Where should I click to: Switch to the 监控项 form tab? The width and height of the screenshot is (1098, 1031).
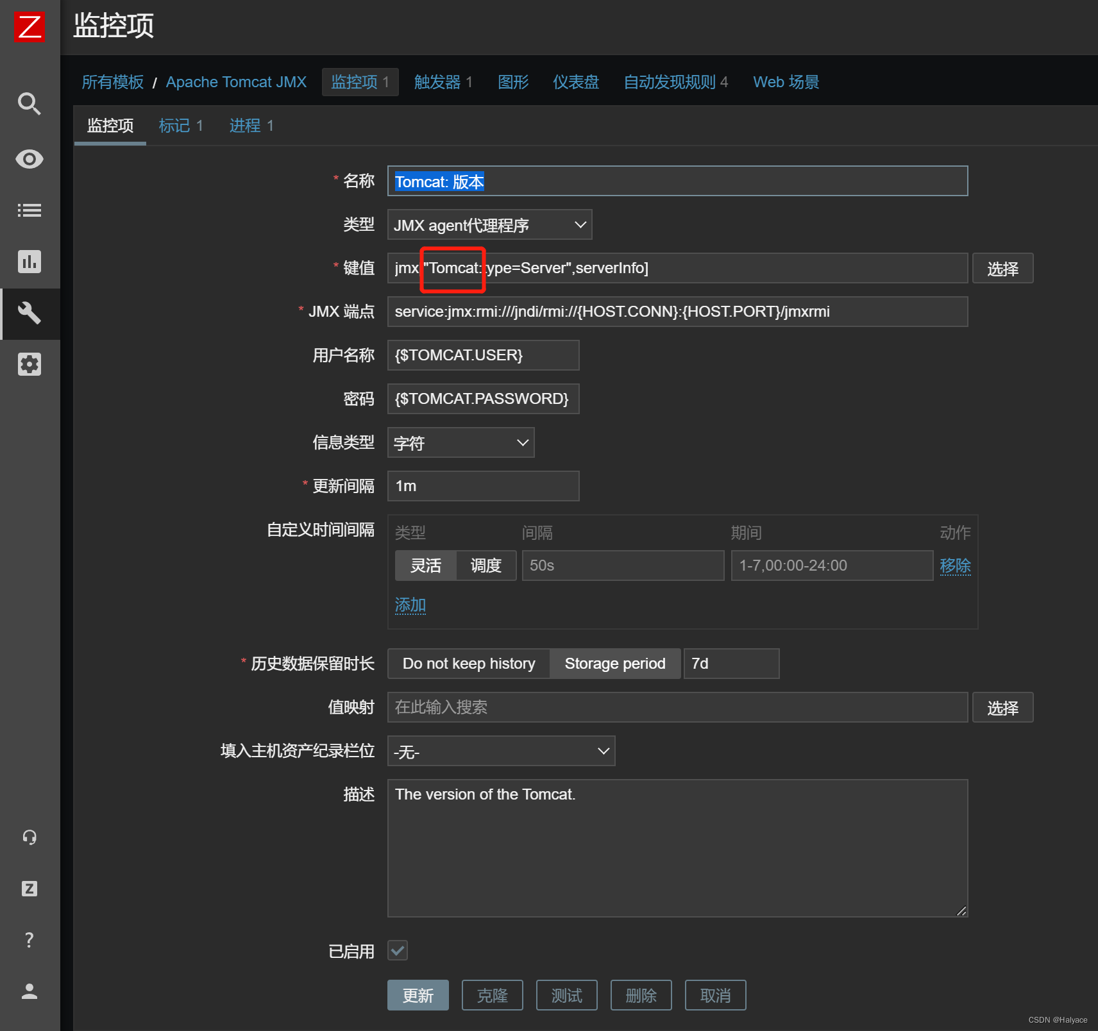[x=110, y=126]
